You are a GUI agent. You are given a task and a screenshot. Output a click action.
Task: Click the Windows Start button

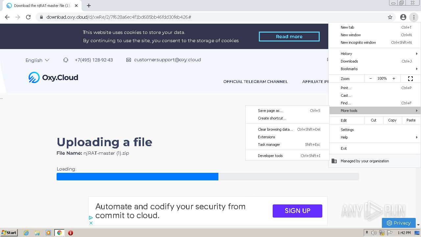click(x=9, y=233)
